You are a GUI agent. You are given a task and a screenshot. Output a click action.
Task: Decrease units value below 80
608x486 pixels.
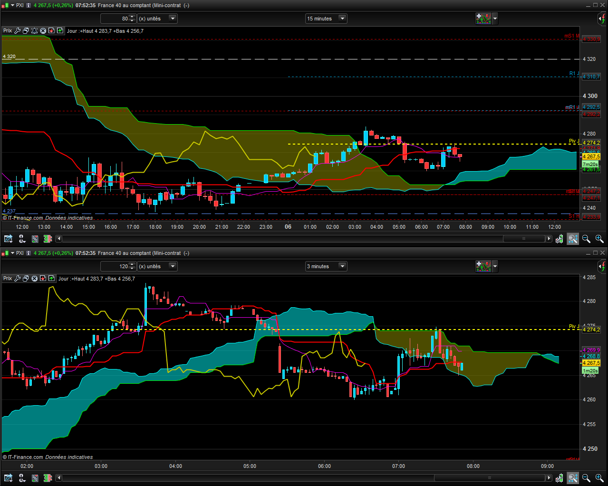click(132, 21)
